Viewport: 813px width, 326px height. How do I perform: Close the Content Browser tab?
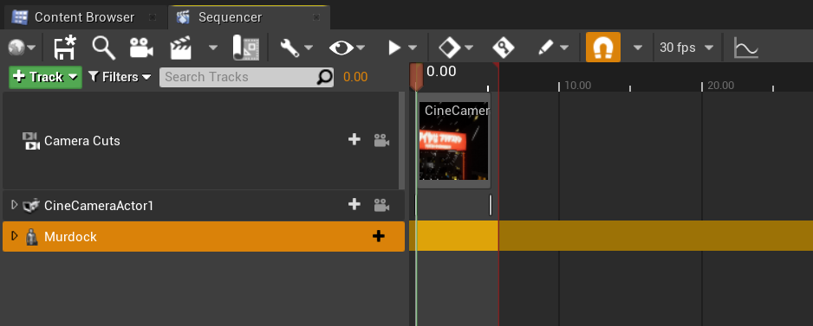(x=152, y=17)
